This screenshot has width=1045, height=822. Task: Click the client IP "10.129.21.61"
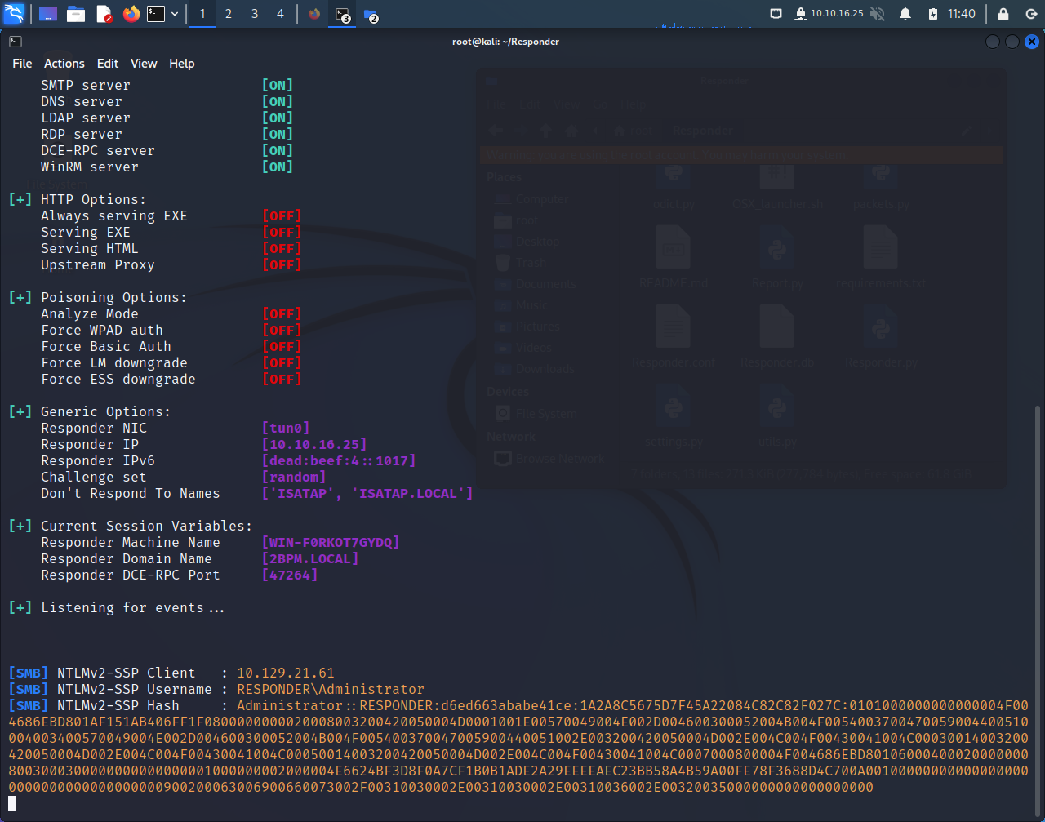coord(286,673)
